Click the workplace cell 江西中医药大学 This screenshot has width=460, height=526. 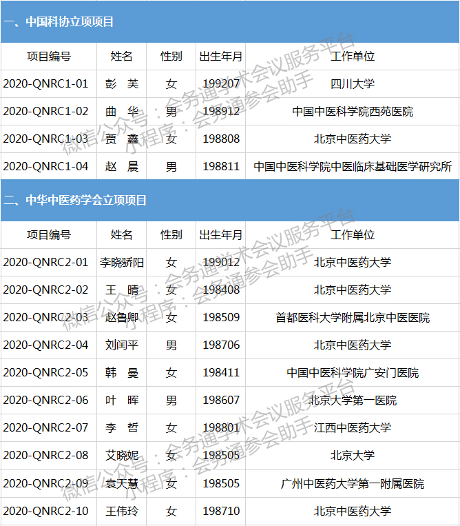(353, 427)
